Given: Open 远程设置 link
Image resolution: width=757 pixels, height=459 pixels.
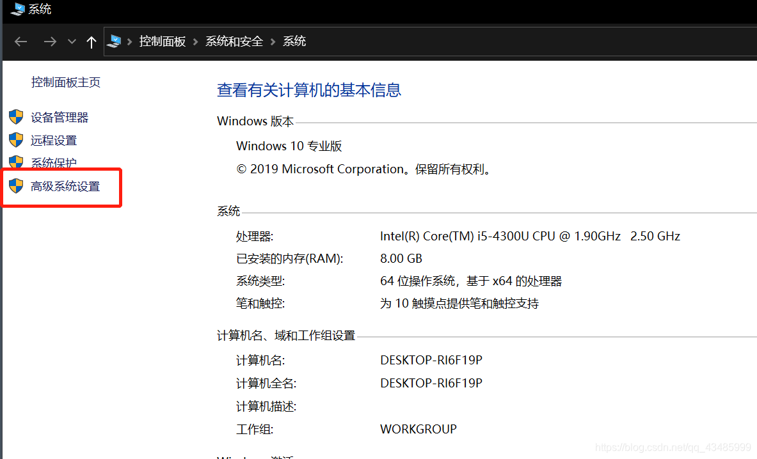Looking at the screenshot, I should [x=54, y=140].
